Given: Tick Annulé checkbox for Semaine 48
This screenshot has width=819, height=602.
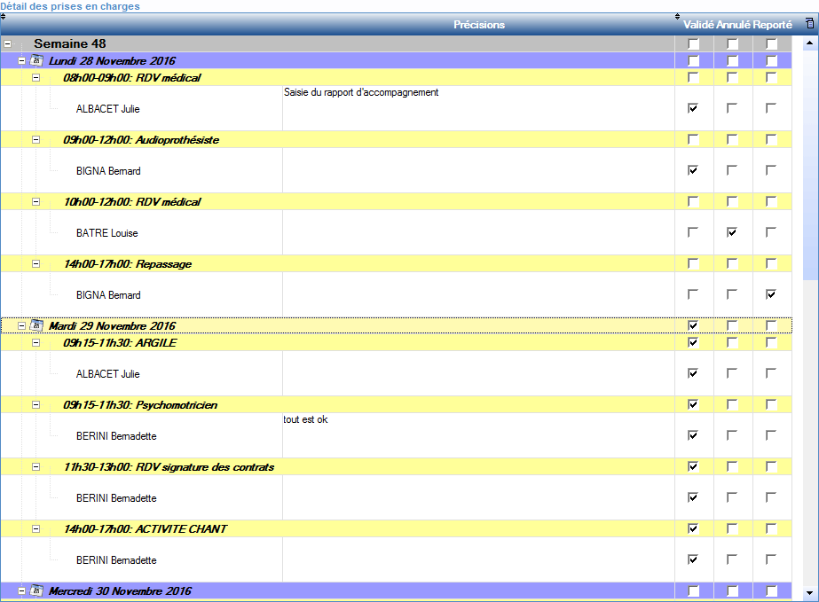Looking at the screenshot, I should point(733,43).
